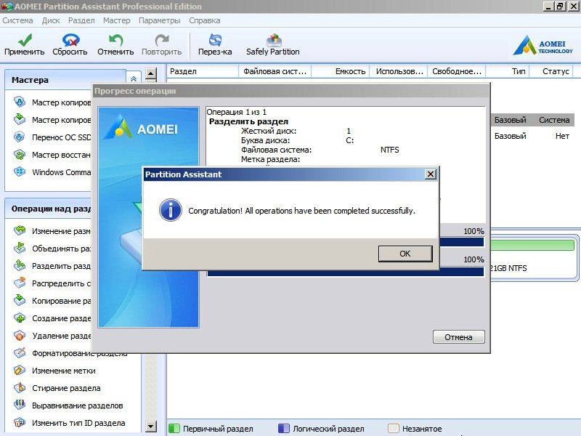The image size is (581, 436).
Task: Open second Мастер копирования wizard icon
Action: tap(20, 119)
